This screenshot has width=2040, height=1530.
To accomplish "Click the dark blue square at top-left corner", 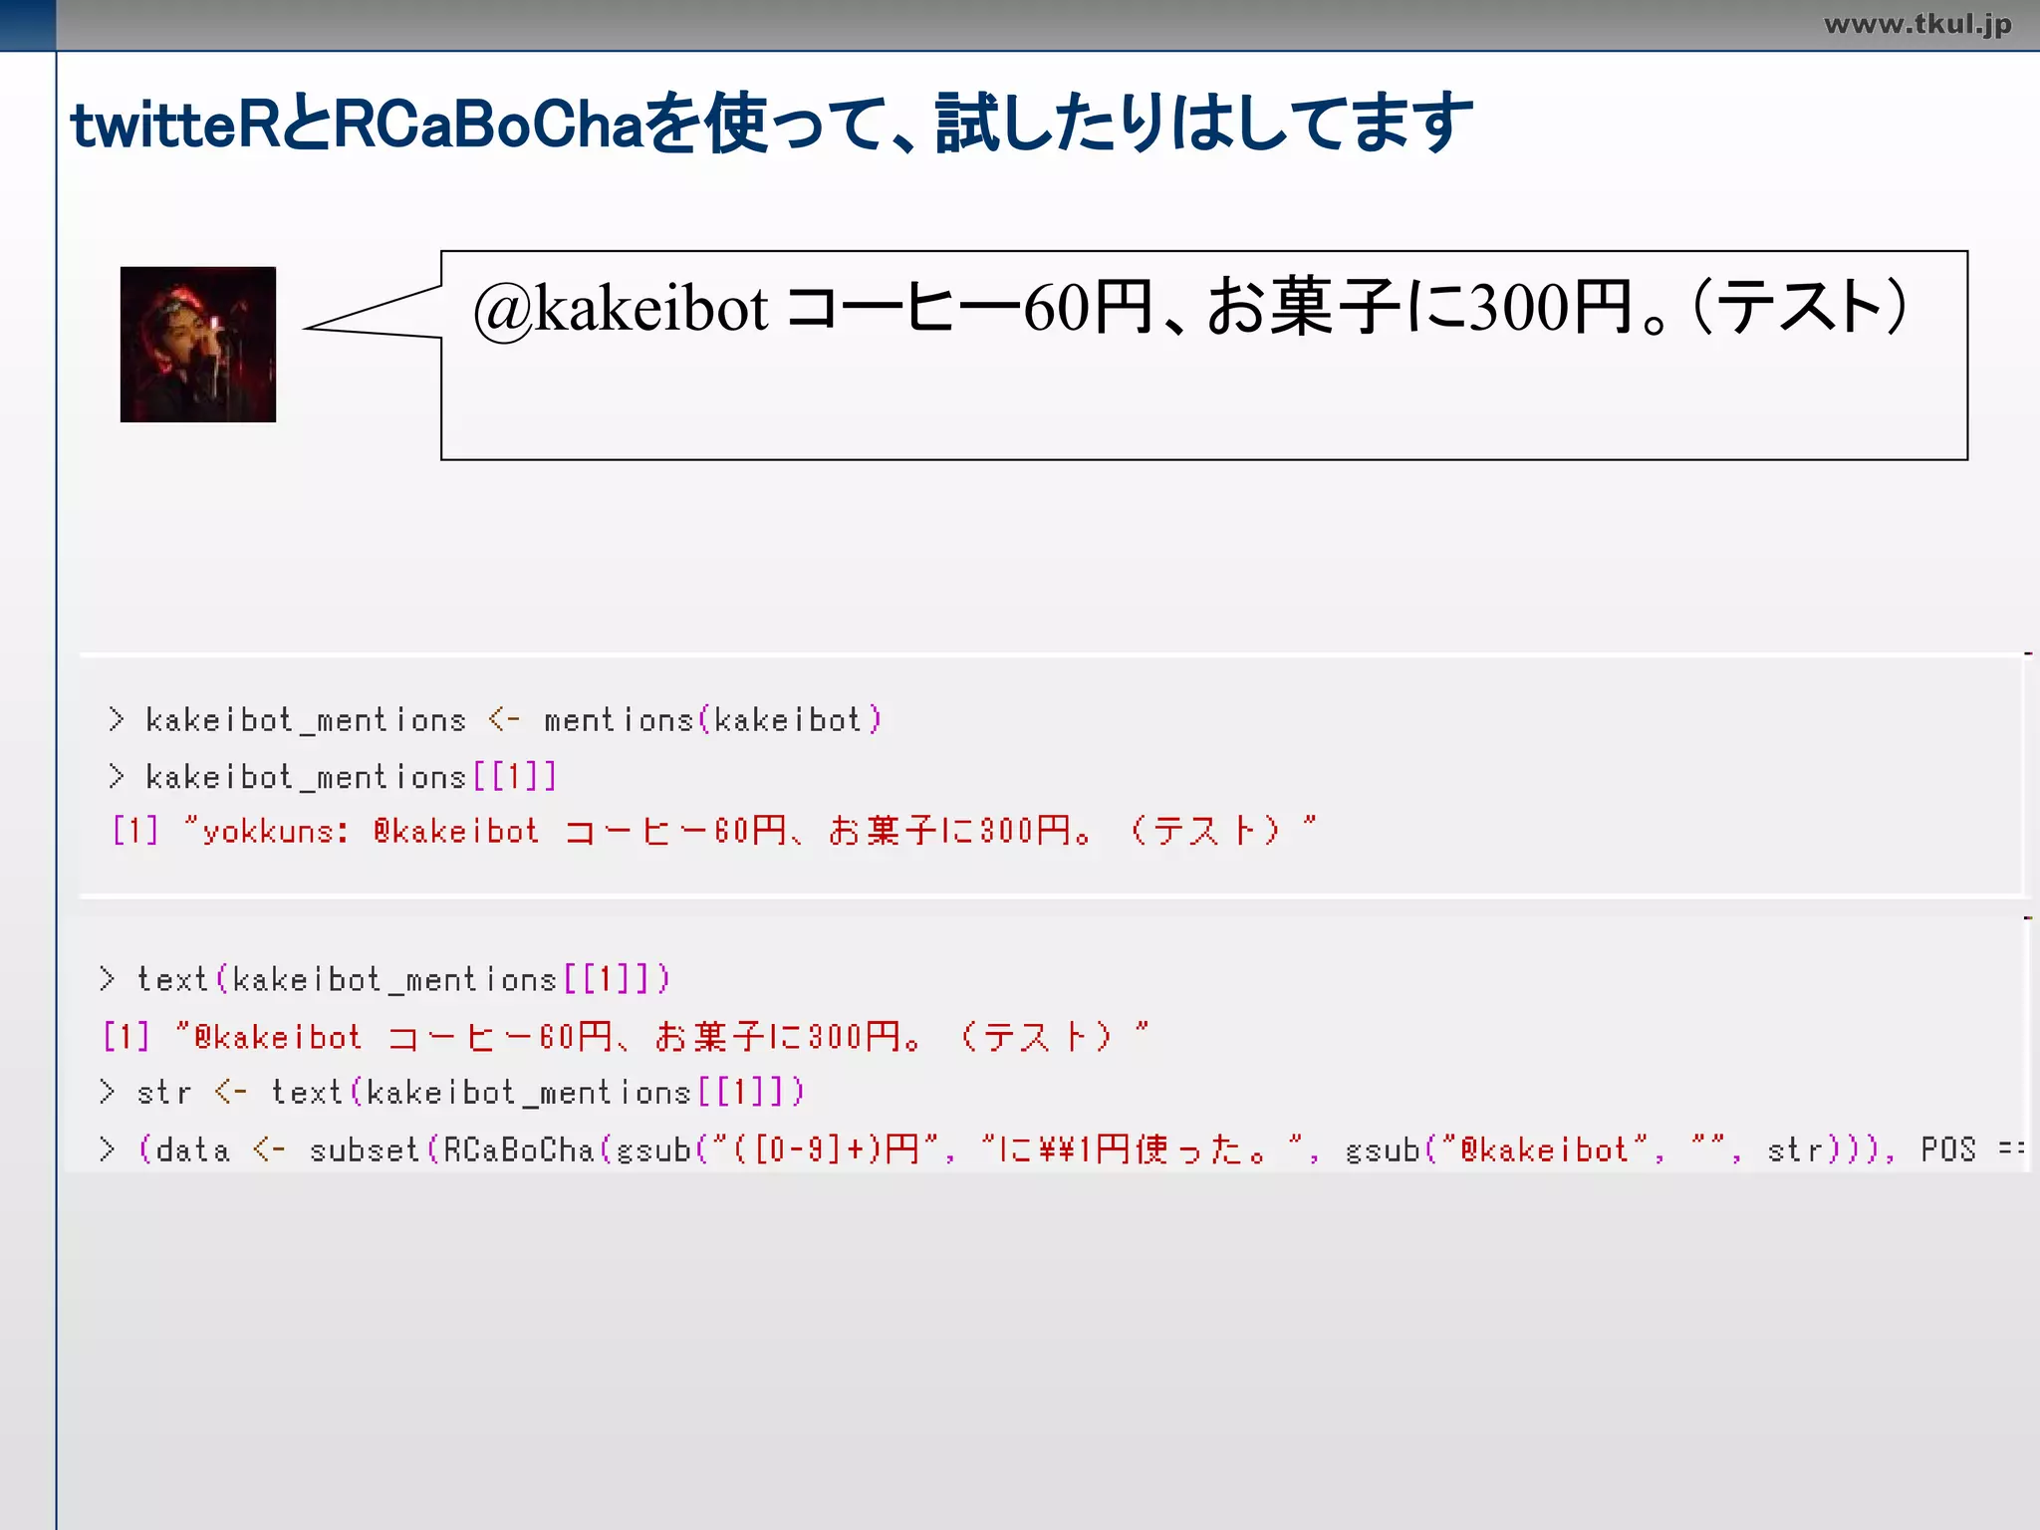I will 27,24.
